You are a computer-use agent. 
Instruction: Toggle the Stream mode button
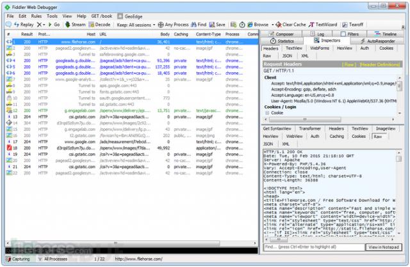point(76,24)
